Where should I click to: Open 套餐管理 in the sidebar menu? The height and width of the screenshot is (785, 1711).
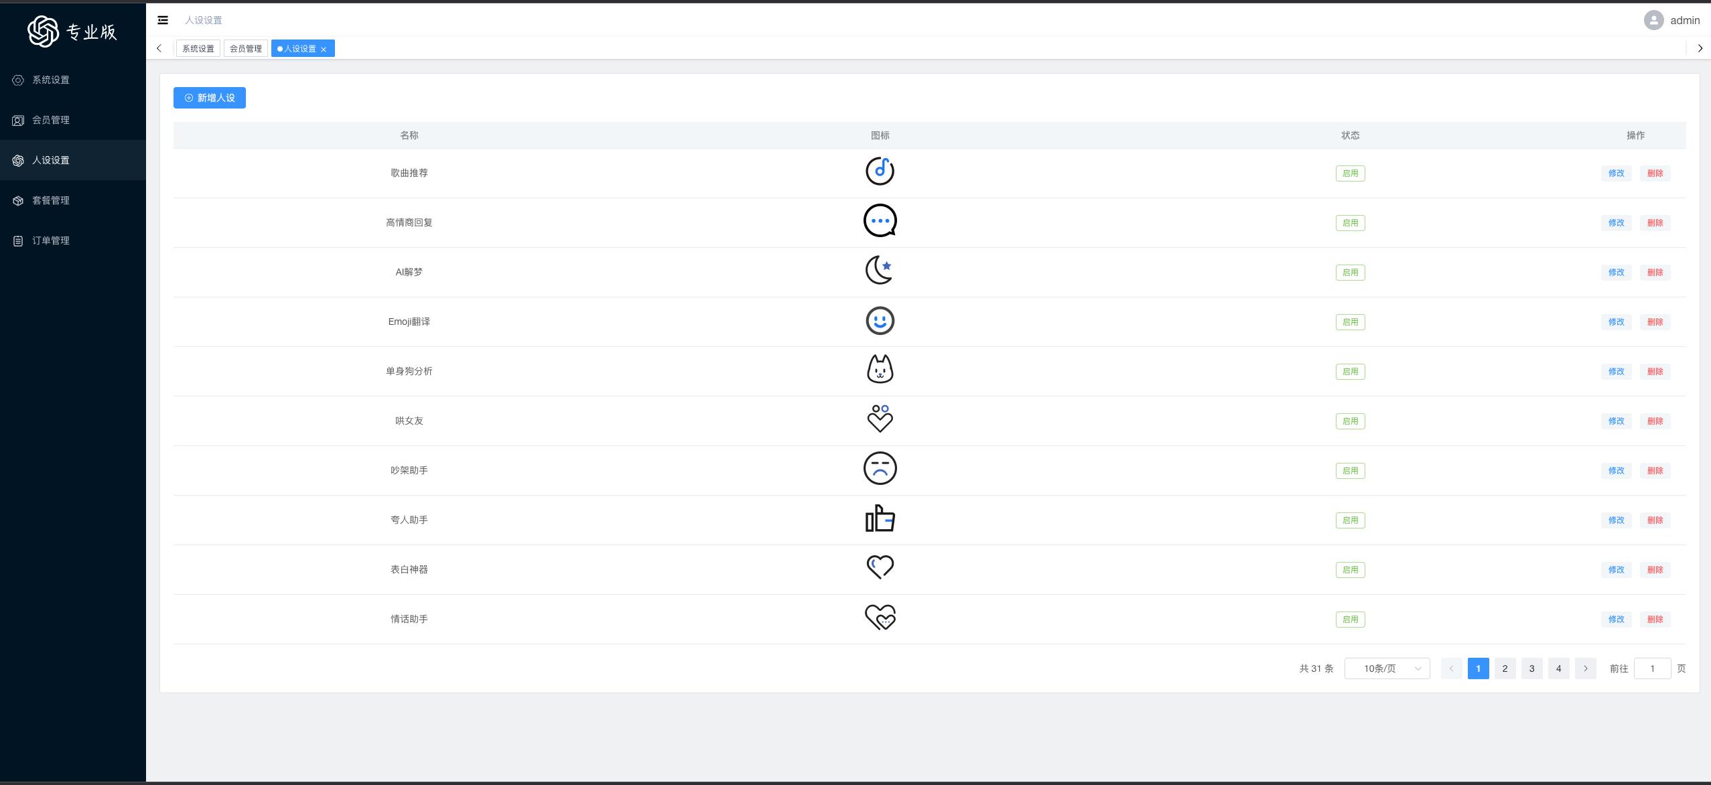pyautogui.click(x=51, y=200)
